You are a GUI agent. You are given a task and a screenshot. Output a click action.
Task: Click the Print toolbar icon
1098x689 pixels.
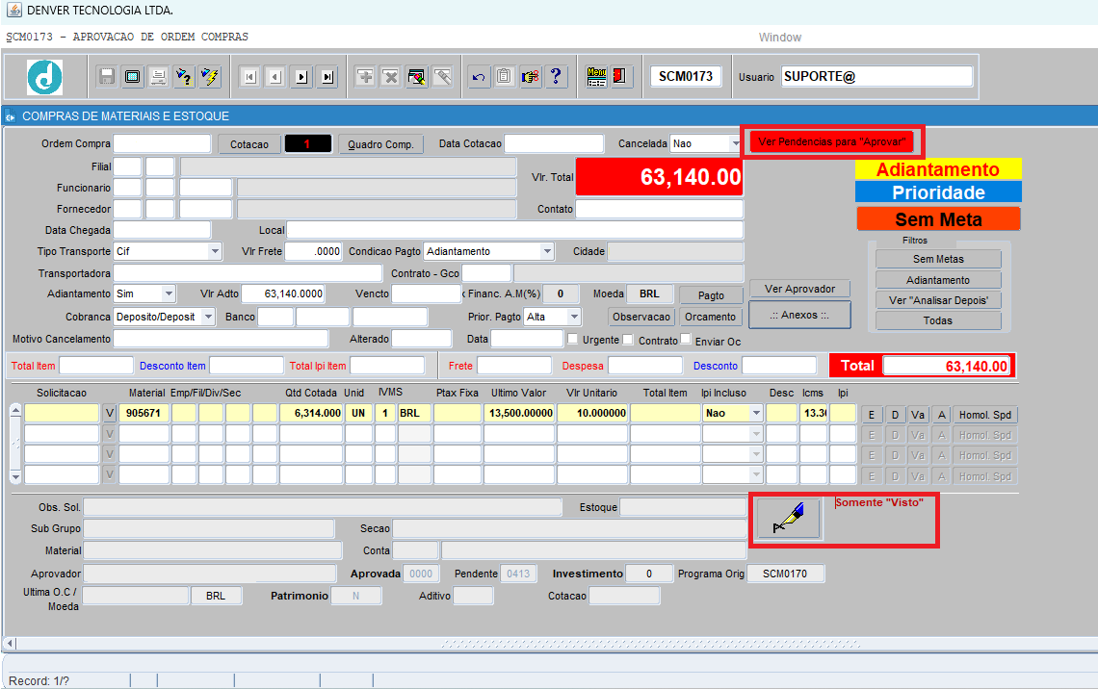coord(158,76)
